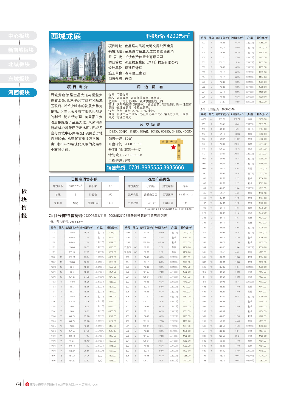Select the 项目简介 section header
This screenshot has height=401, width=295.
point(77,87)
